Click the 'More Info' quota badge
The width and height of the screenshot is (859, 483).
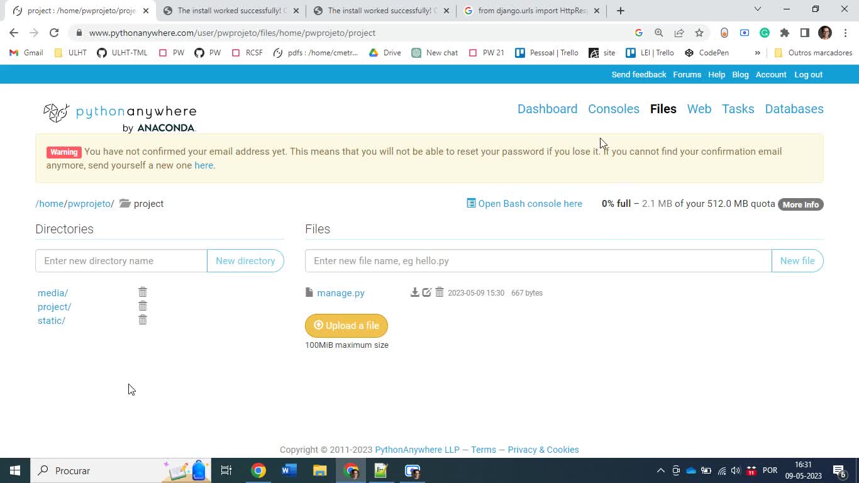pyautogui.click(x=800, y=204)
